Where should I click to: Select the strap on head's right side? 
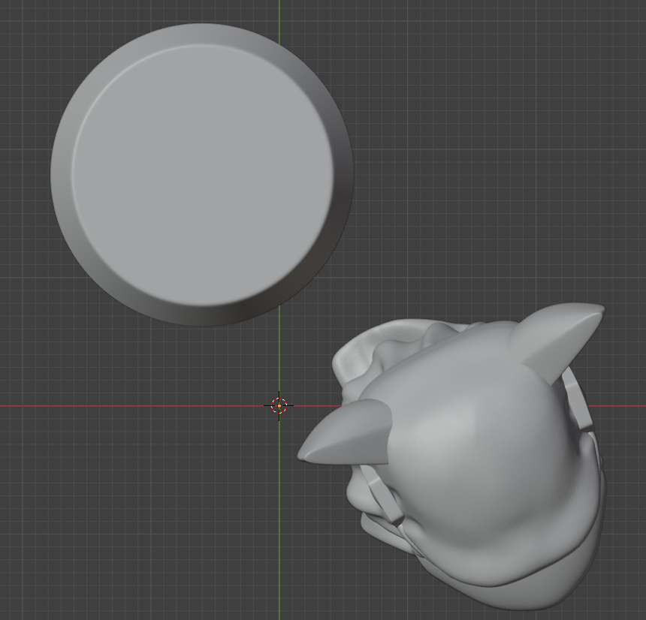tap(577, 398)
